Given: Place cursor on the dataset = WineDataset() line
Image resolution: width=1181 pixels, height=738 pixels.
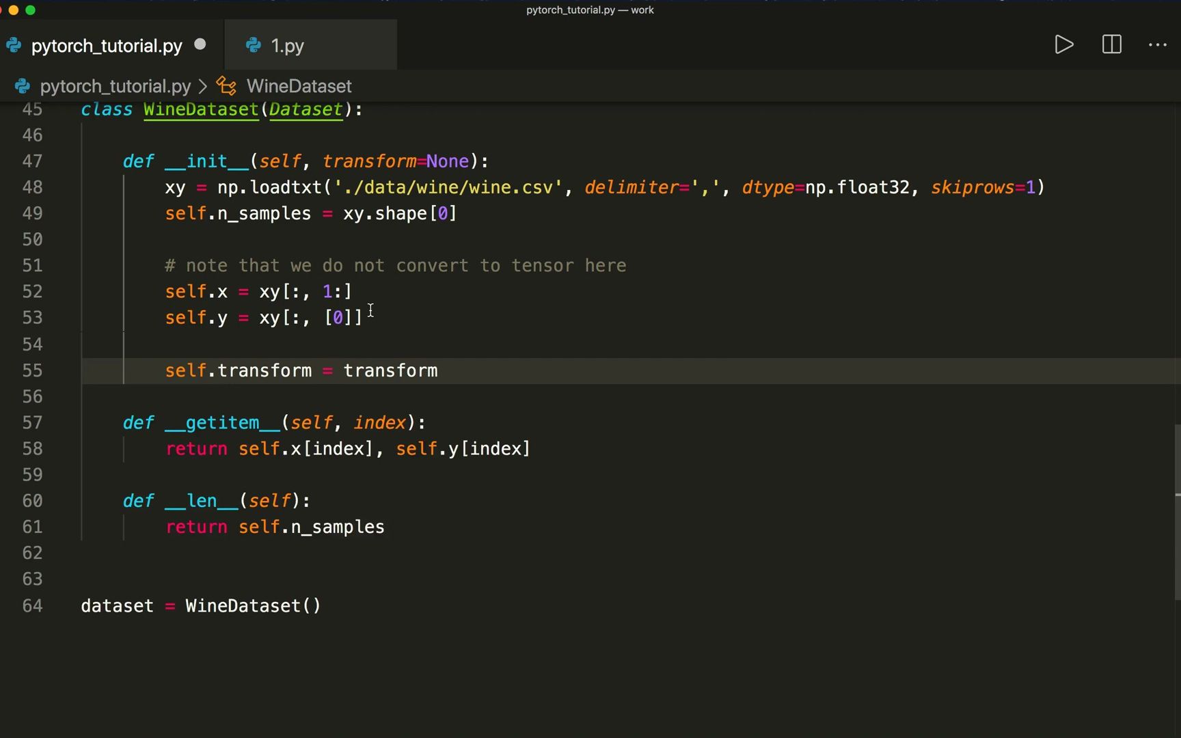Looking at the screenshot, I should point(201,605).
